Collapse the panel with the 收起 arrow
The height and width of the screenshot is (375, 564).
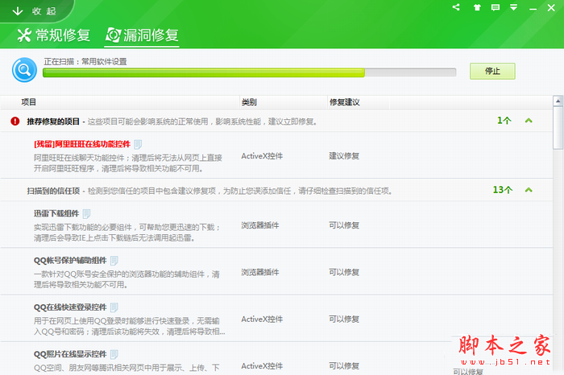tap(34, 11)
